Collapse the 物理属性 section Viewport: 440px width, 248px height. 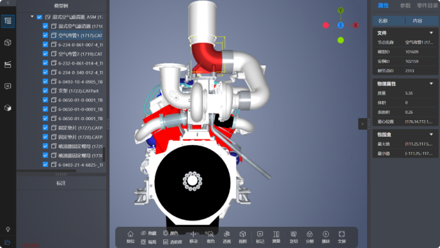[x=431, y=84]
